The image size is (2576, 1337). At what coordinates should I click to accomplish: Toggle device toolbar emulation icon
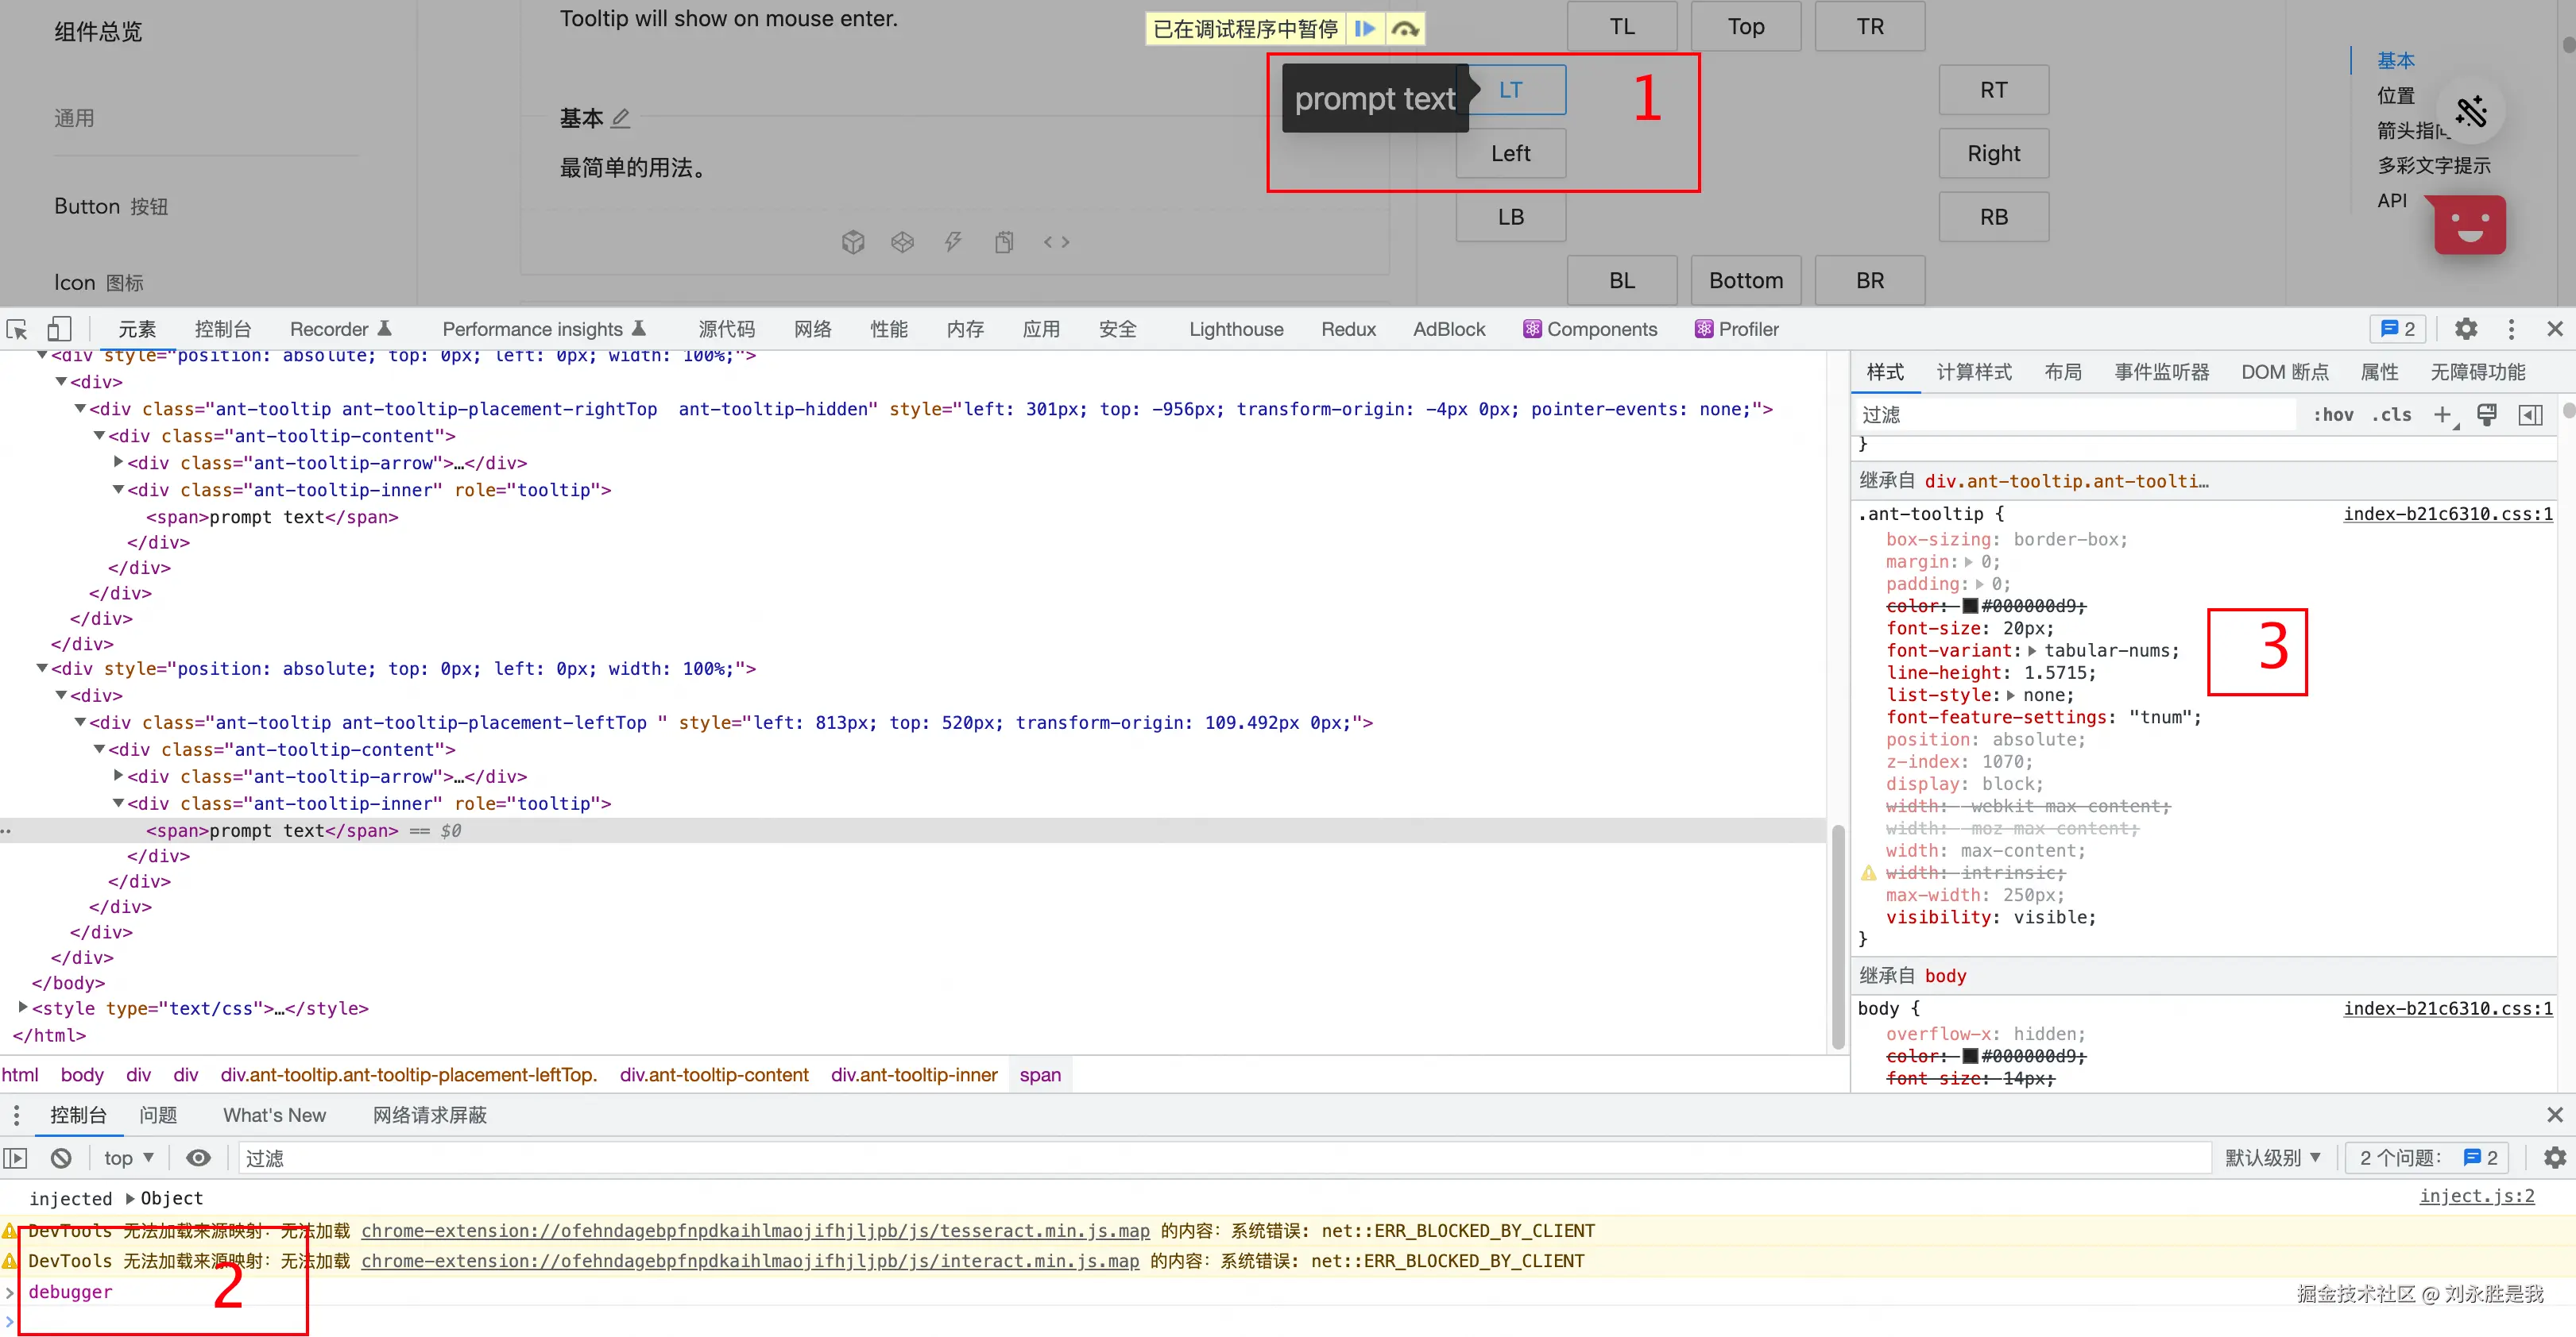(59, 329)
